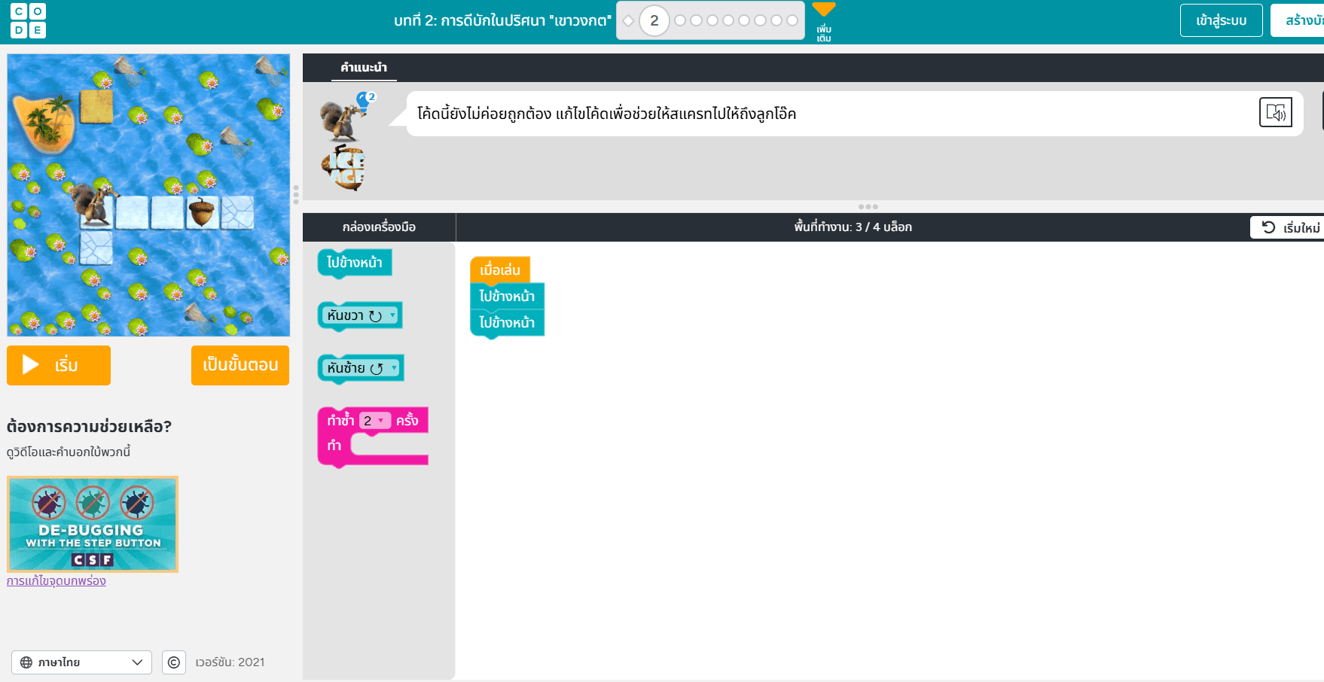Select the orange เมื่อเล่น start block
The width and height of the screenshot is (1324, 682).
[500, 269]
